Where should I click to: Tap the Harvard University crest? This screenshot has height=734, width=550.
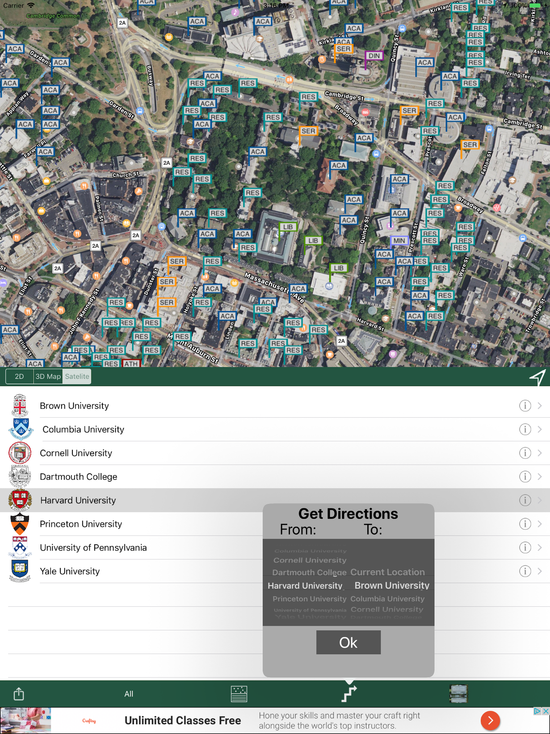(x=20, y=500)
